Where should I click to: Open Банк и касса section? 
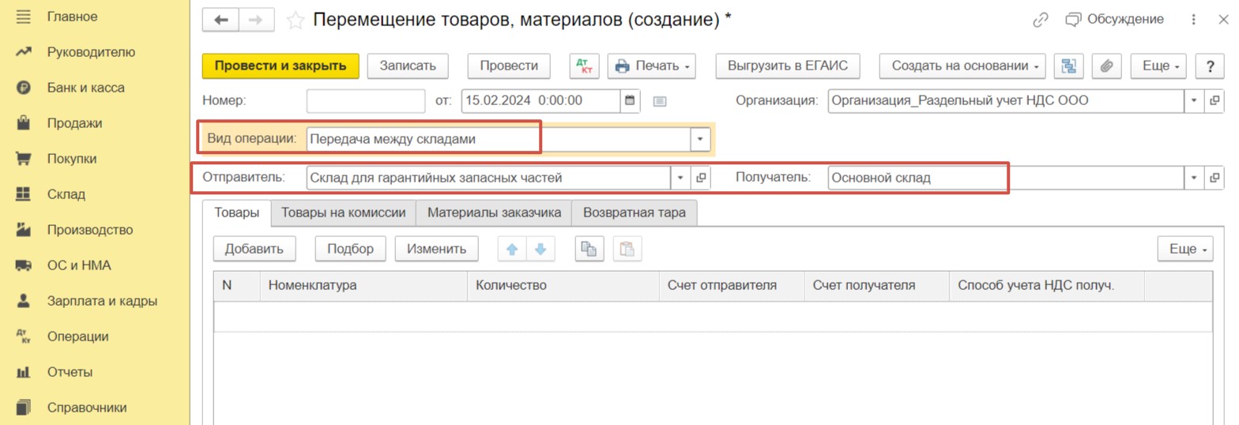[x=85, y=88]
